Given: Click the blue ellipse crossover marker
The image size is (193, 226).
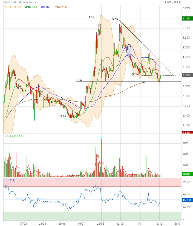Looking at the screenshot, I should tap(129, 51).
